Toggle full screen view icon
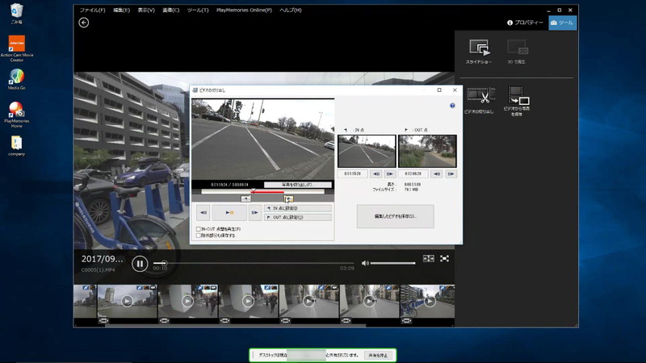The image size is (646, 363). (x=444, y=258)
